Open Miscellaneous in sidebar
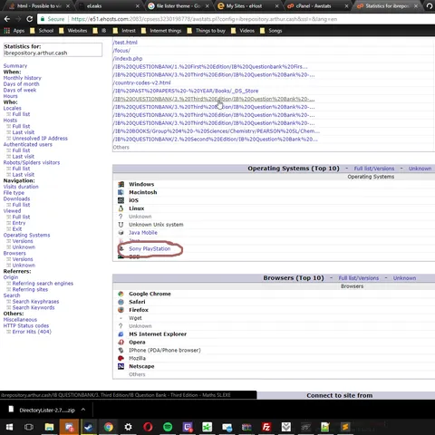 pos(20,320)
